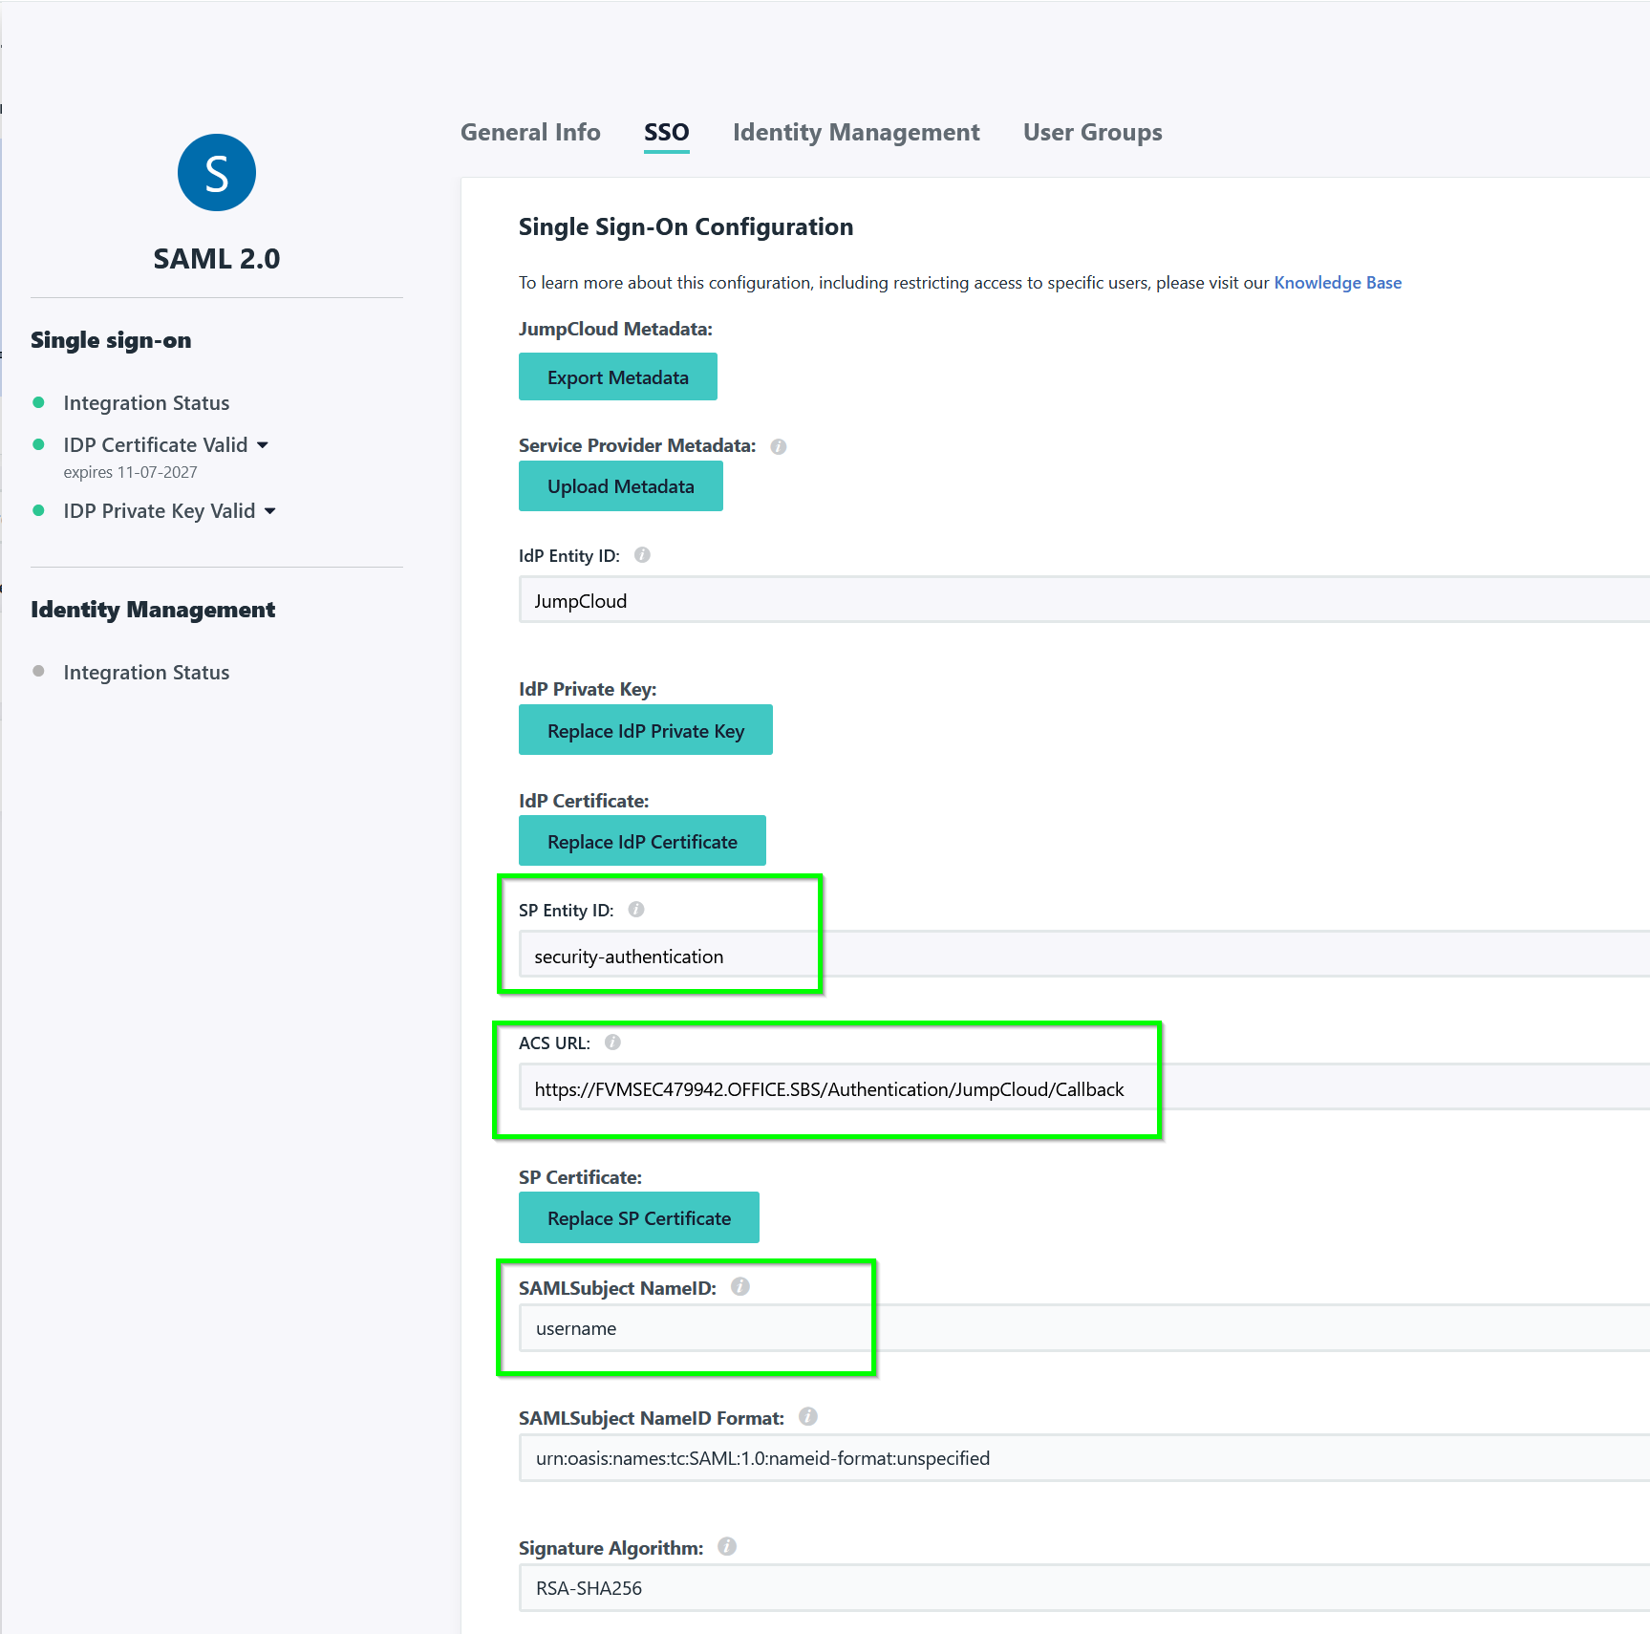Click Replace IdP Certificate button

(x=642, y=841)
